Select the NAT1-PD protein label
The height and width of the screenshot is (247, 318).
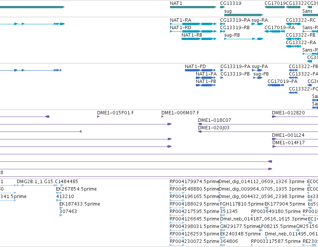tap(195, 67)
